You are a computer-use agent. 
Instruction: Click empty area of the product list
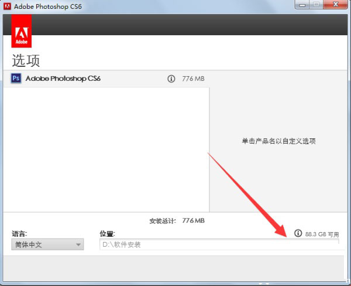[x=105, y=147]
